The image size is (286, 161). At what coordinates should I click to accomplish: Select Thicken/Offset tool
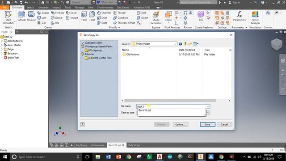124,23
